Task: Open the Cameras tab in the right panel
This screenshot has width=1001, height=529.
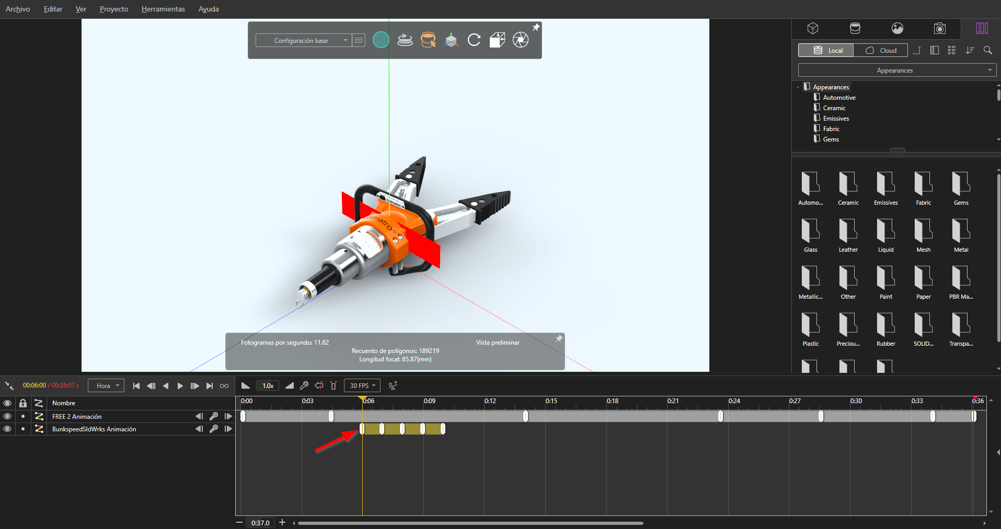Action: [940, 28]
